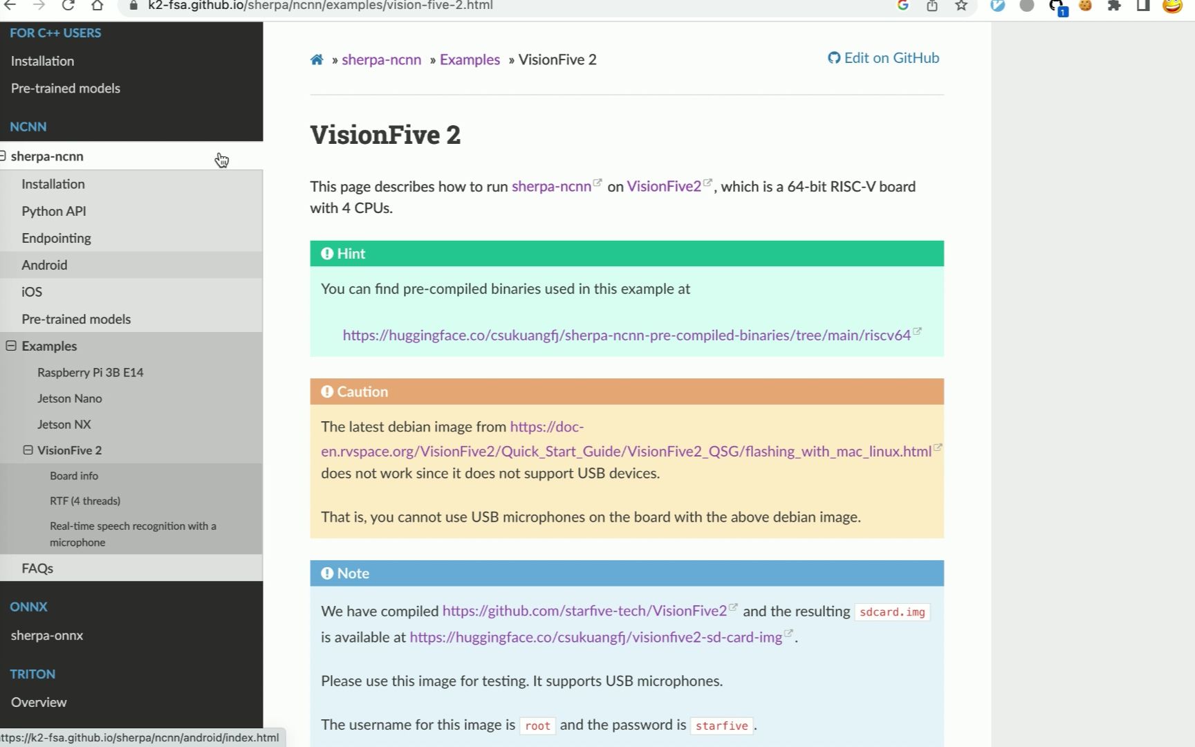
Task: Open Triton Overview page
Action: (x=39, y=702)
